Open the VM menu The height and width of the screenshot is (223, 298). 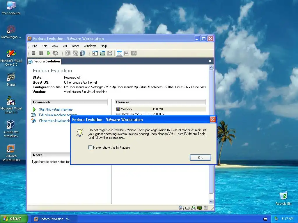point(65,46)
